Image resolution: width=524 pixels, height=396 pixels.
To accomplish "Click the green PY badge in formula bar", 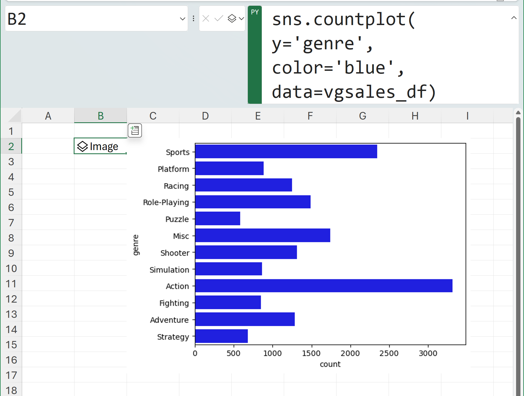I will click(255, 12).
